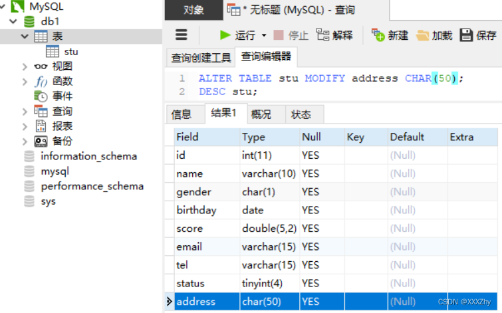Select the 无标题 (MySQL) - 查询 tab
The image size is (502, 313).
coord(306,10)
